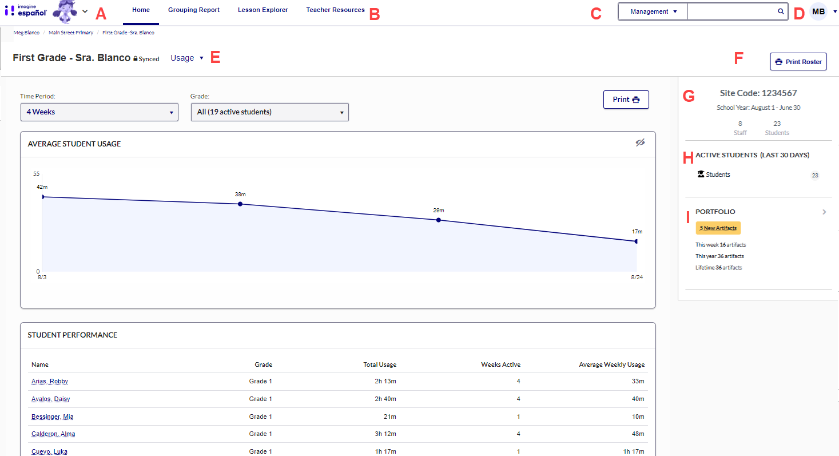
Task: Open the Time Period dropdown
Action: click(x=99, y=112)
